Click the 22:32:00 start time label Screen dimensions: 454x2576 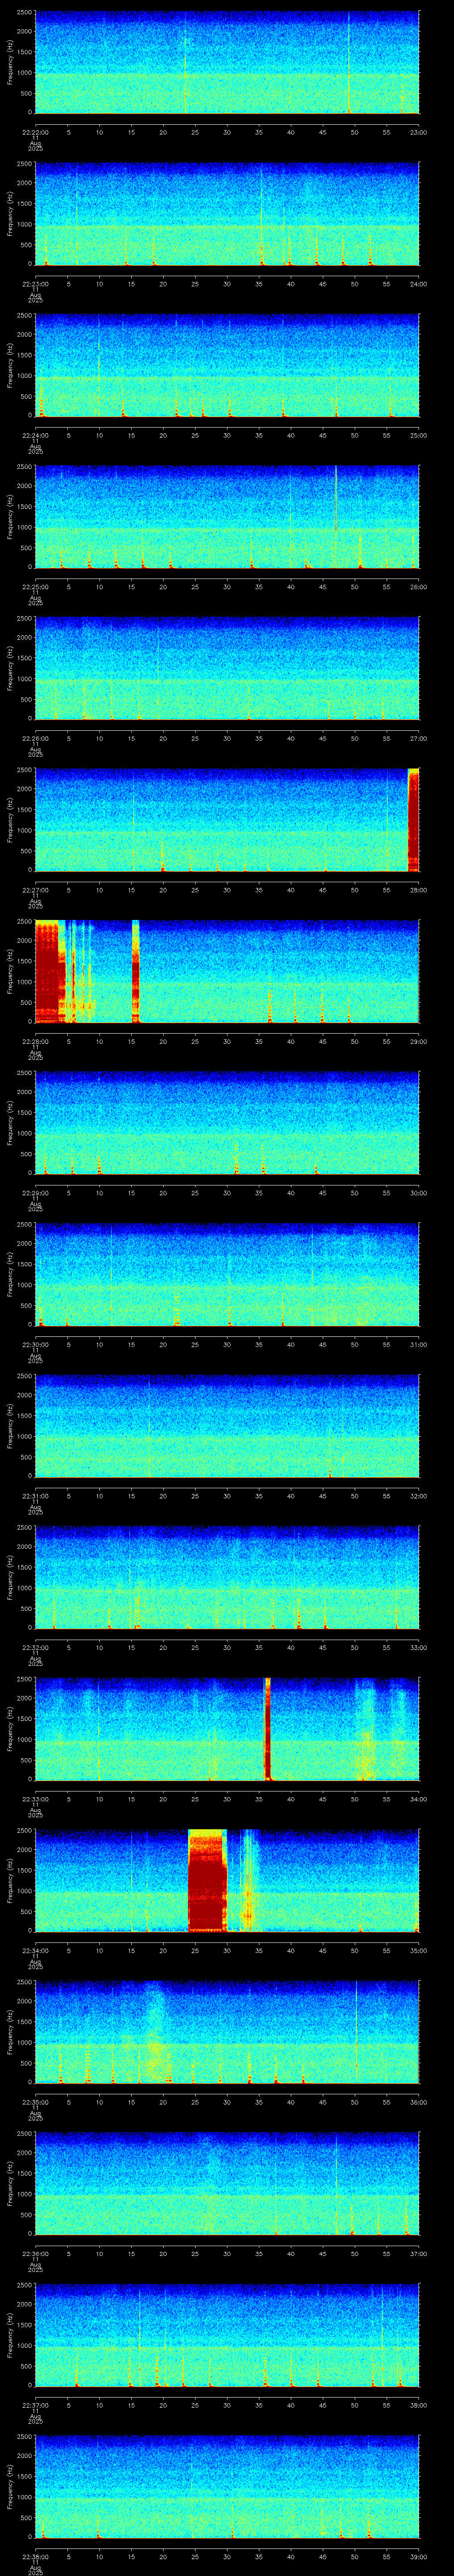tap(35, 1647)
